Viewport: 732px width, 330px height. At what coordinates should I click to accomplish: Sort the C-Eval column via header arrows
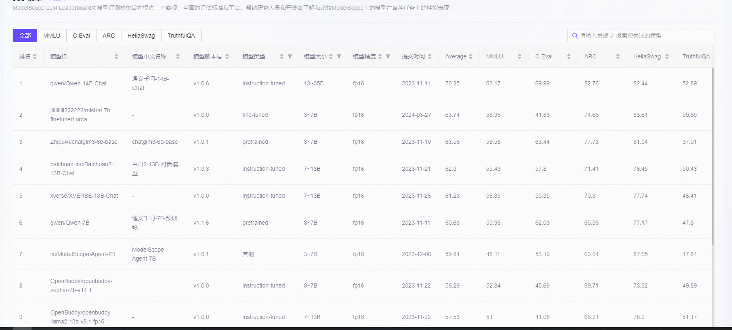point(569,56)
